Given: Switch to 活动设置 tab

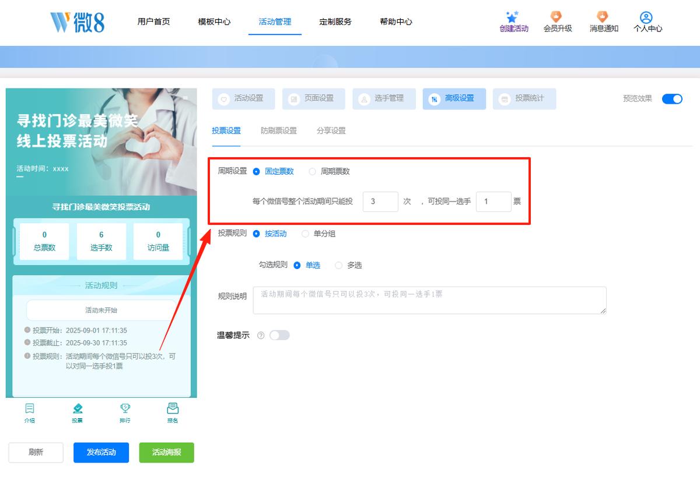Looking at the screenshot, I should 244,99.
